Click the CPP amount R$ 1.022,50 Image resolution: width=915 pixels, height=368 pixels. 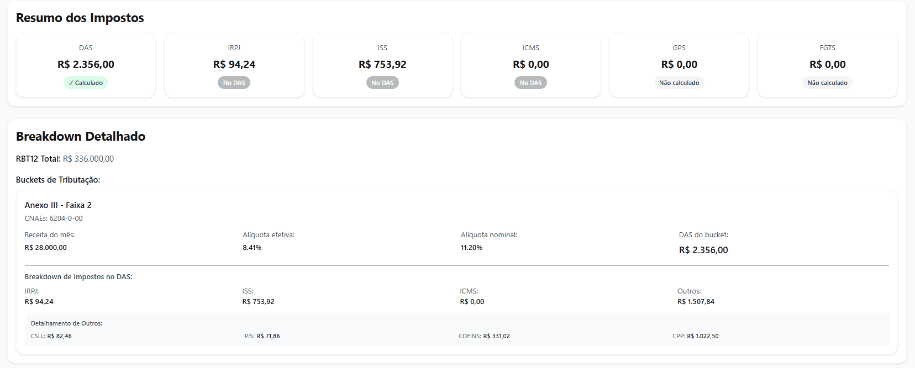tap(702, 336)
